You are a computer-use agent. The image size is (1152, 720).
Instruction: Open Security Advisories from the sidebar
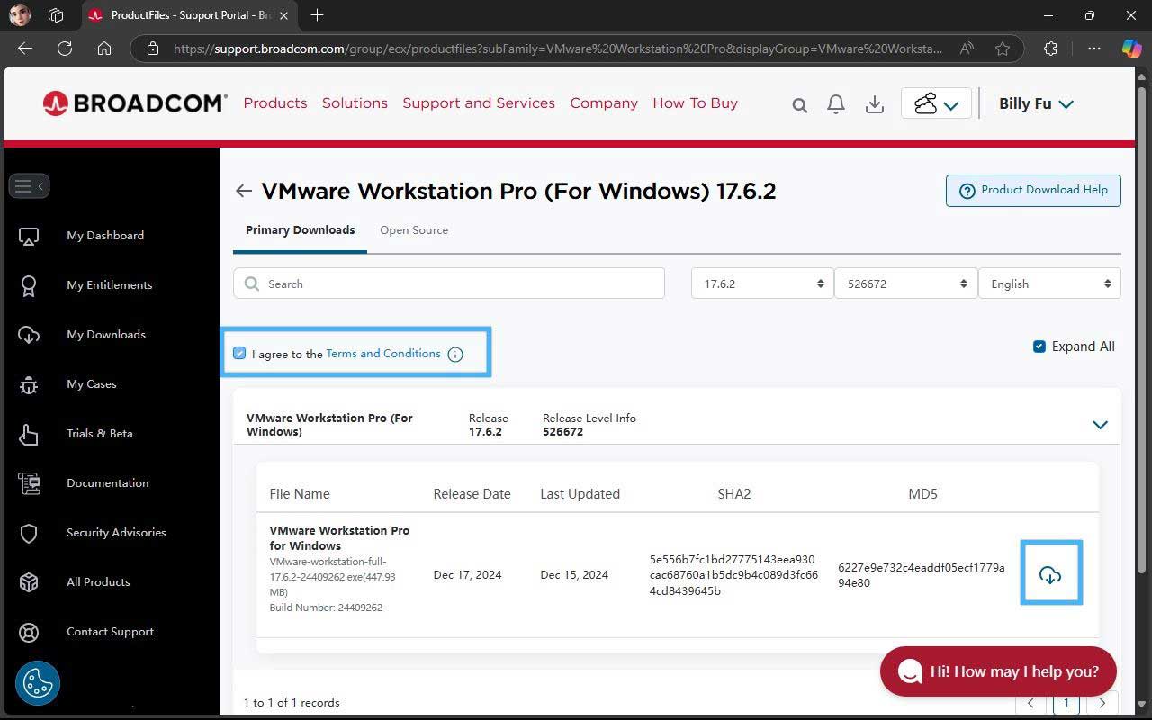[116, 532]
